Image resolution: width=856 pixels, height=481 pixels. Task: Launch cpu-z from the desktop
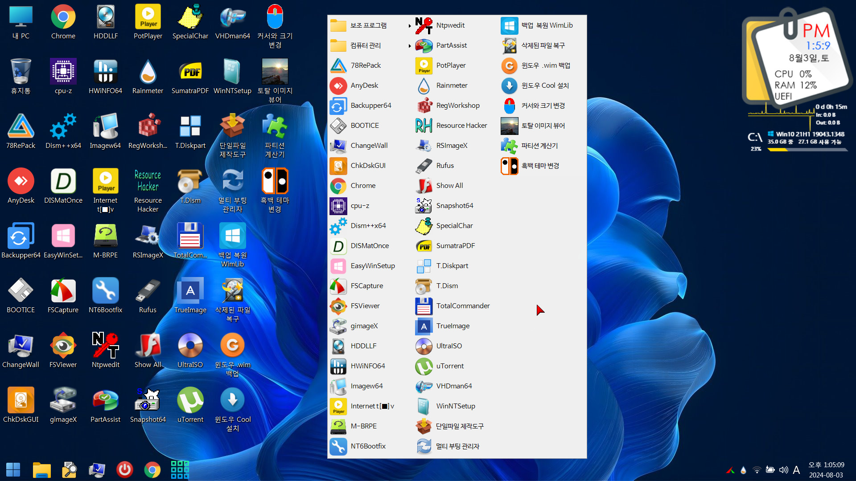coord(63,77)
